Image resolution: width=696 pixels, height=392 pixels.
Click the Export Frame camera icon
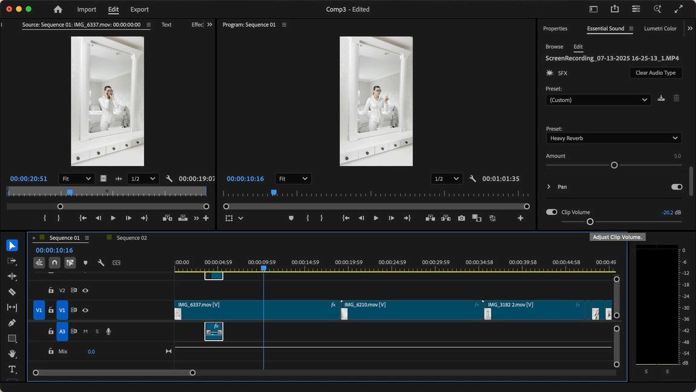462,218
